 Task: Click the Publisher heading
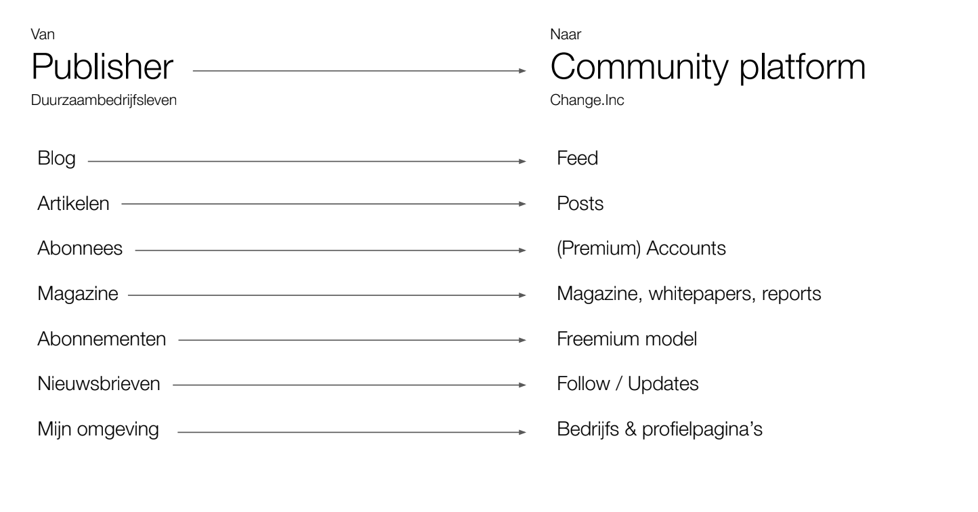(102, 68)
